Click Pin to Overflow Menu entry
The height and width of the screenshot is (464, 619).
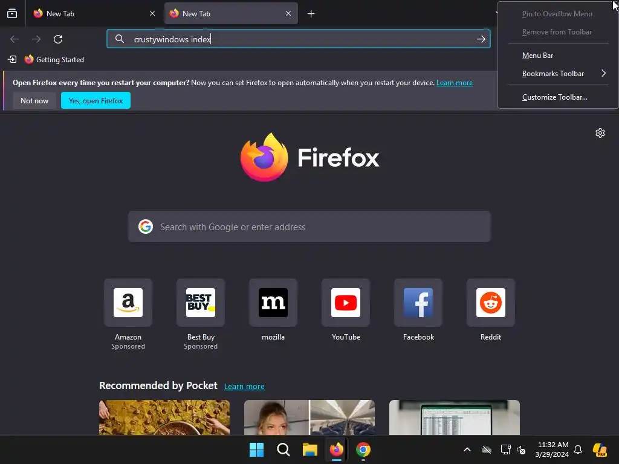[x=558, y=14]
